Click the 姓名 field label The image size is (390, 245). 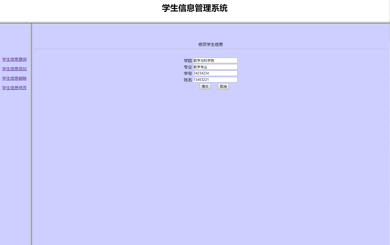coord(187,80)
